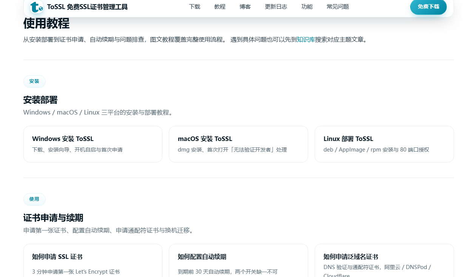Click text 到期前 30 天自动续期，两个开关缺一不可
This screenshot has width=471, height=277.
click(228, 272)
